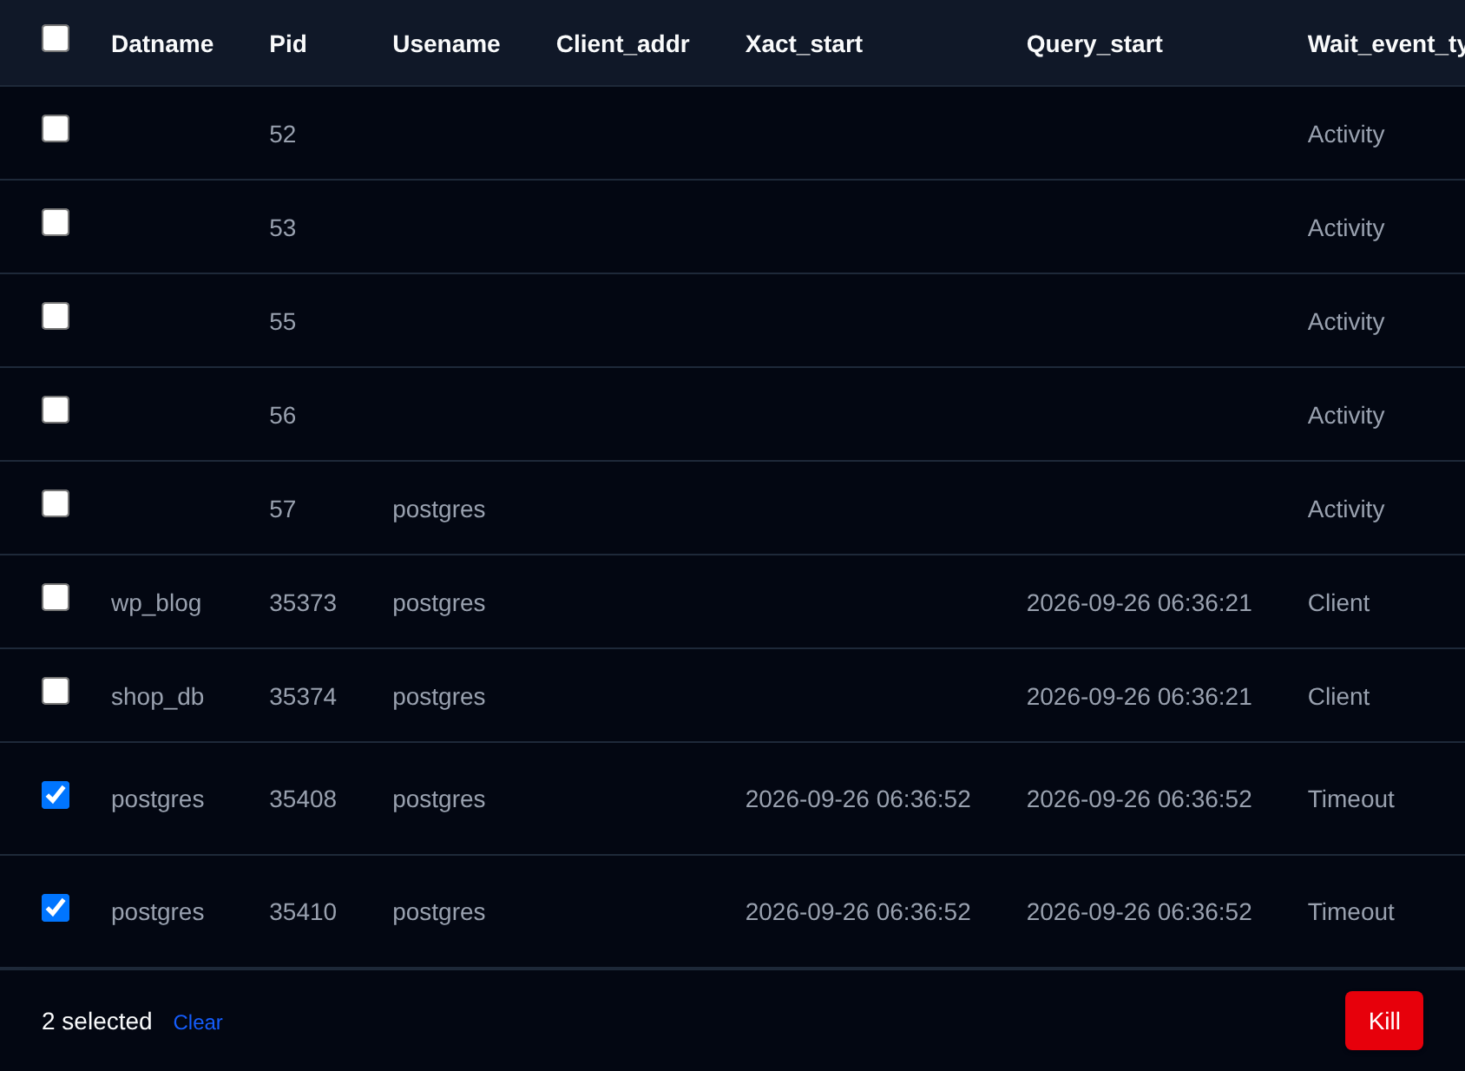Tick the select-all checkbox in header
This screenshot has width=1465, height=1071.
click(x=56, y=38)
